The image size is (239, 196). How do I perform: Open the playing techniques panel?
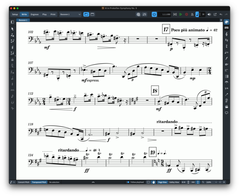click(x=227, y=88)
